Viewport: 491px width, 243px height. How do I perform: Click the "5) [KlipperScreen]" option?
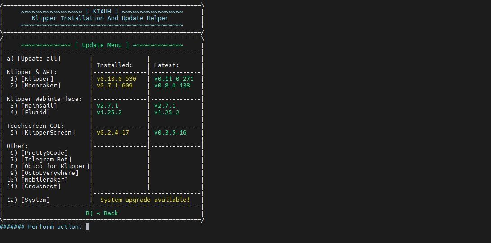(x=43, y=133)
